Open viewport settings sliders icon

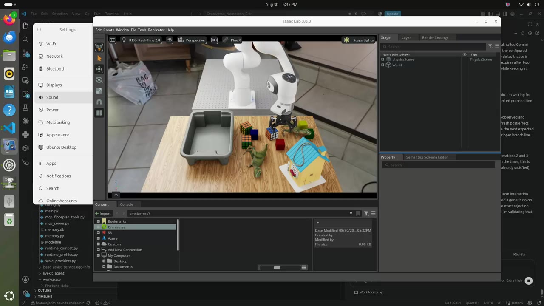pyautogui.click(x=112, y=40)
